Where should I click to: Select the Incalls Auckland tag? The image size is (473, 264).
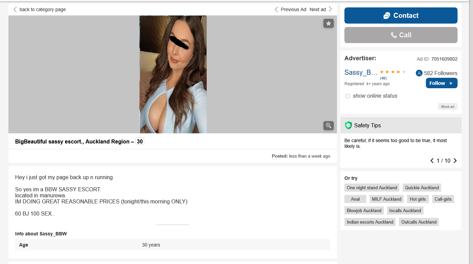pyautogui.click(x=405, y=210)
